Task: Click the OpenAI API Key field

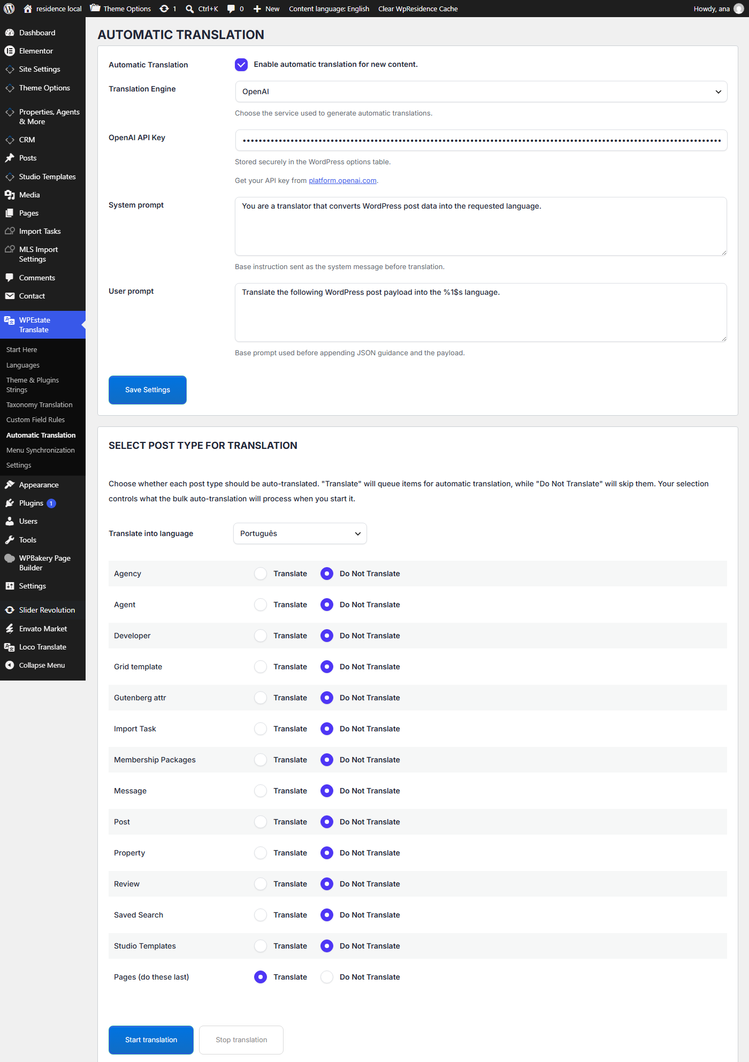Action: tap(481, 140)
